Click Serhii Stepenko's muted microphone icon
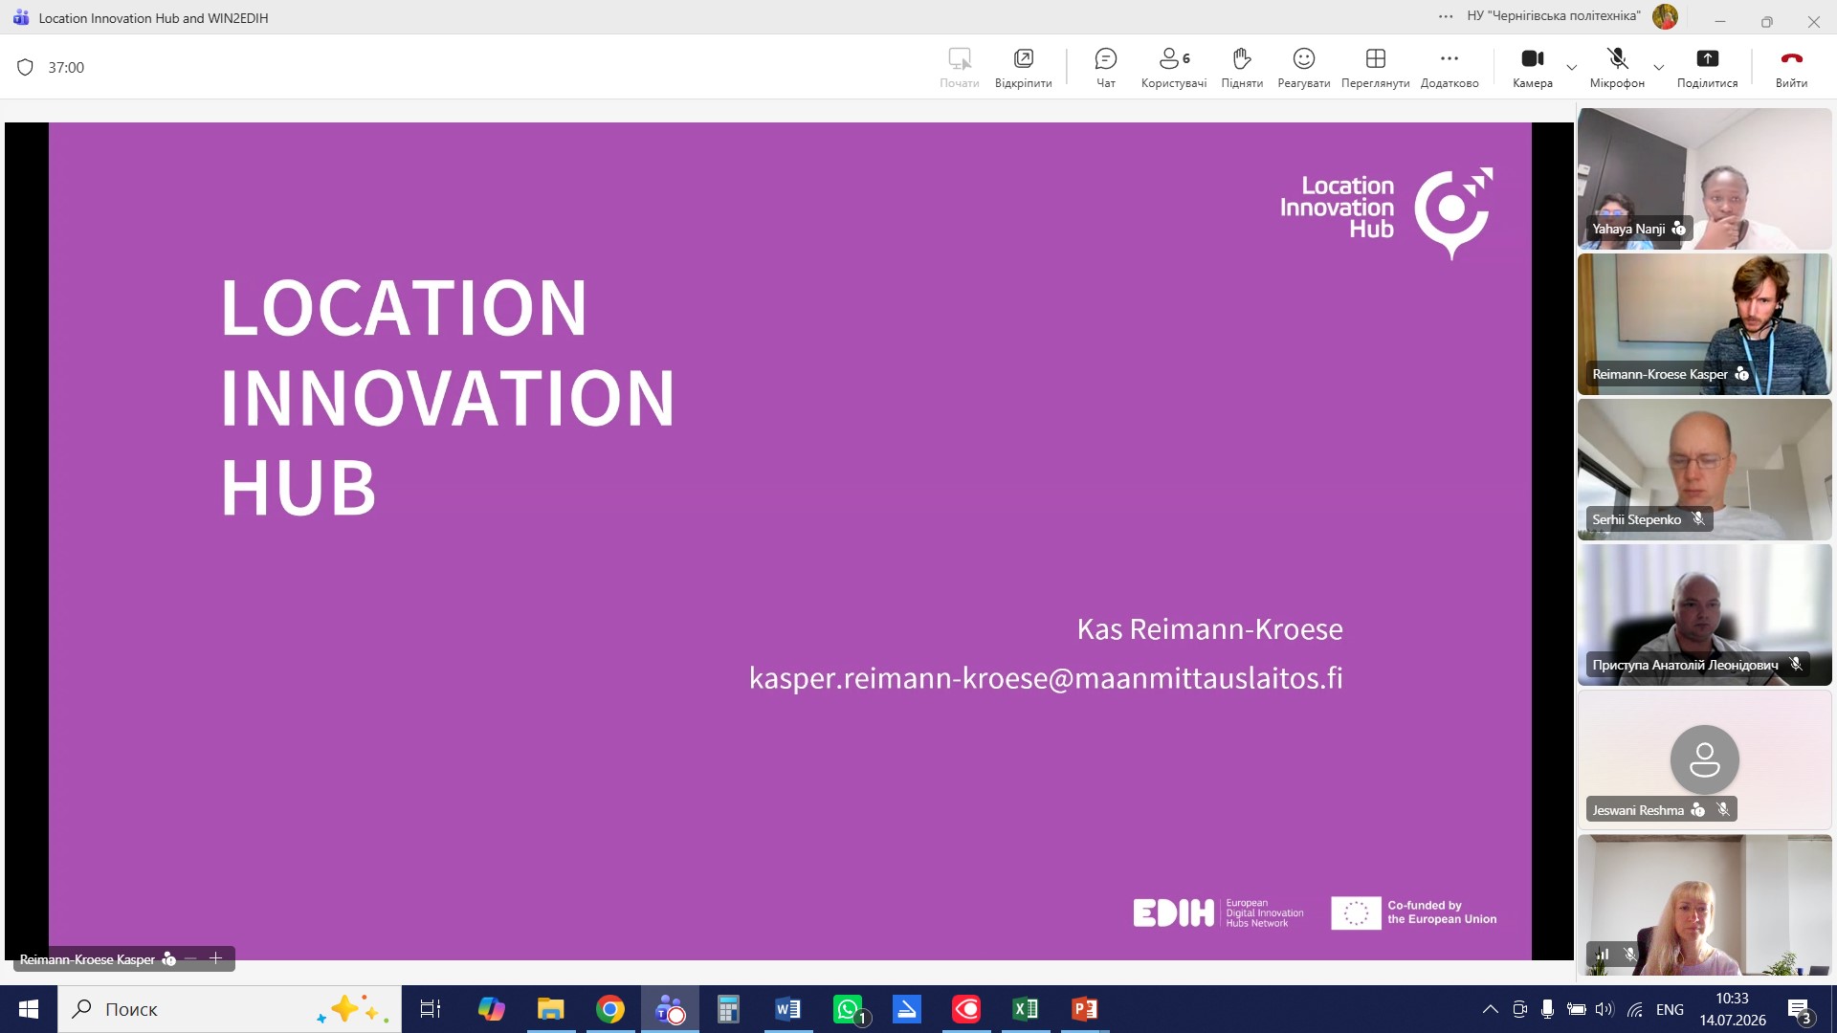 pyautogui.click(x=1698, y=519)
